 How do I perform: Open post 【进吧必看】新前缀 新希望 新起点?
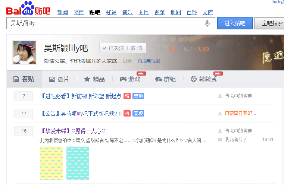click(81, 96)
